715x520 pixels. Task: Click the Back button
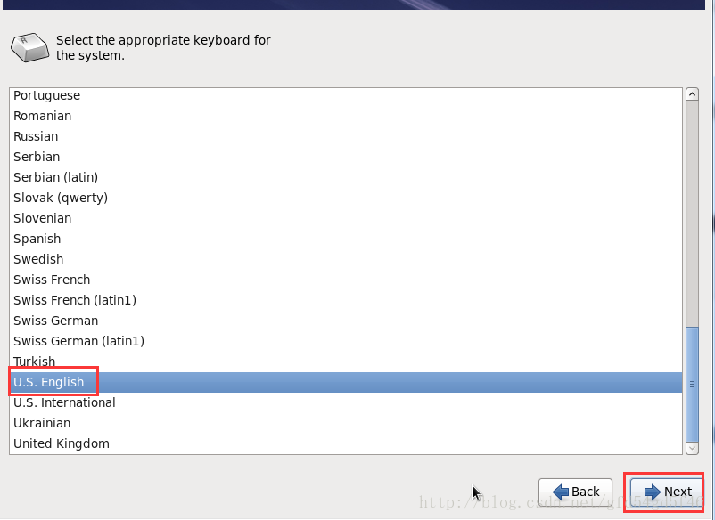click(575, 492)
